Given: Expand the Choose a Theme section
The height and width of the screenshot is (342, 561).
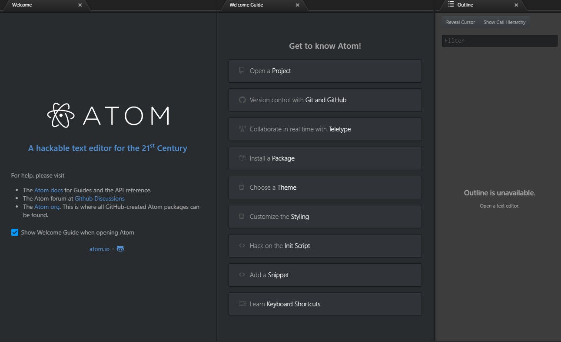Looking at the screenshot, I should click(325, 188).
